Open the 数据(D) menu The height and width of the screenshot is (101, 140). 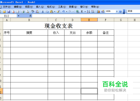tap(73, 7)
